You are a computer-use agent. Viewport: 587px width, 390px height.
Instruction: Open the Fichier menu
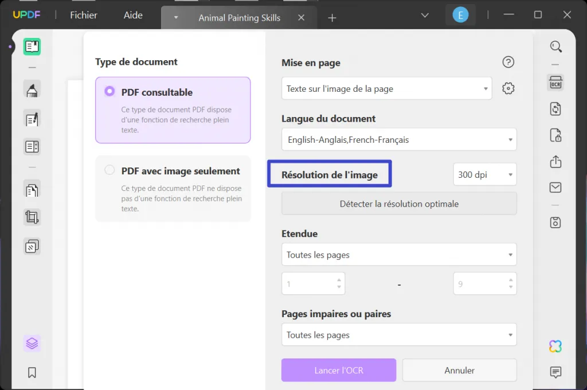pyautogui.click(x=83, y=15)
